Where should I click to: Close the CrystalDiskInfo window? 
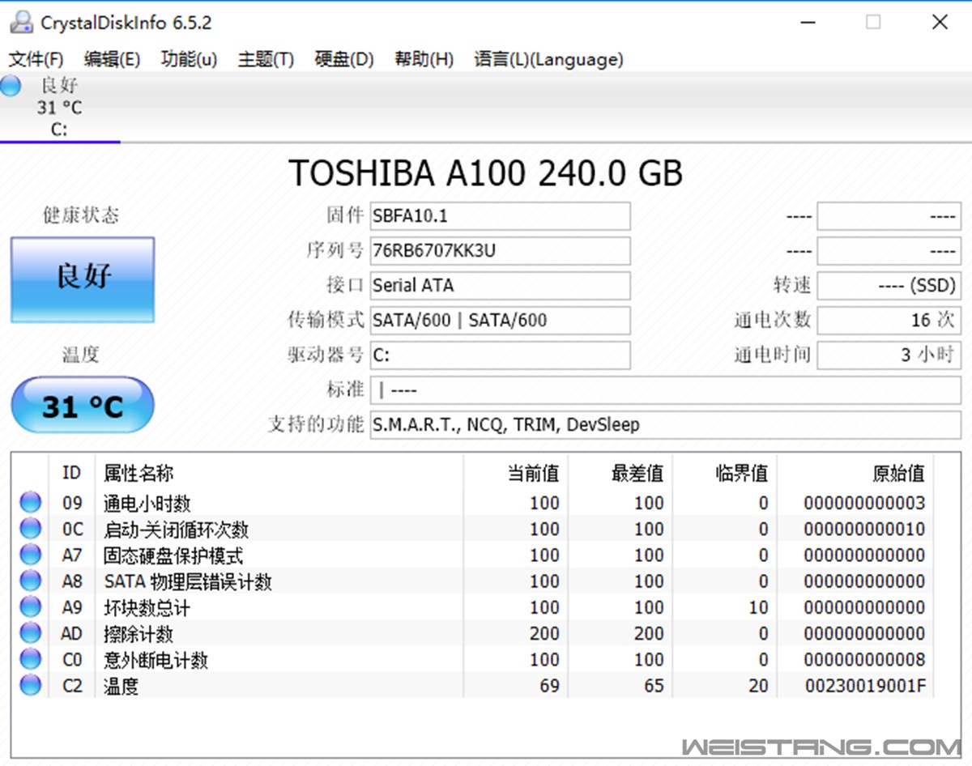pos(940,23)
